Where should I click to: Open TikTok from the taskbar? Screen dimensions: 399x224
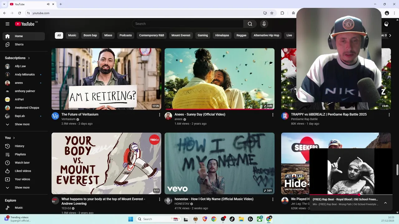232,219
